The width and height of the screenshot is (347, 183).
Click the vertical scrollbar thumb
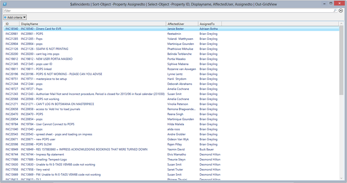tap(341, 61)
